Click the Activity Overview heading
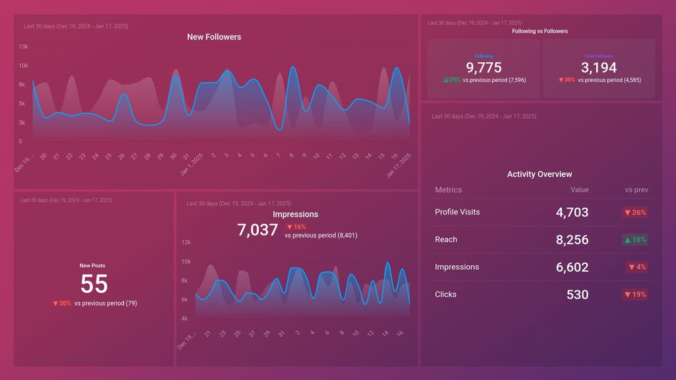The image size is (676, 380). click(x=539, y=174)
